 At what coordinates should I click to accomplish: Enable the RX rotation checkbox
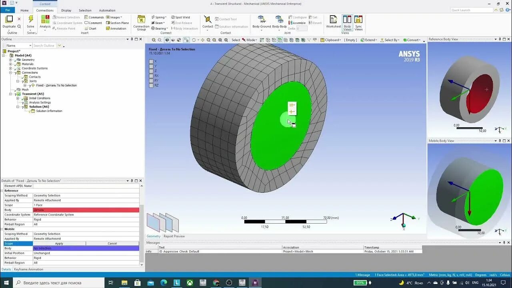pos(151,76)
